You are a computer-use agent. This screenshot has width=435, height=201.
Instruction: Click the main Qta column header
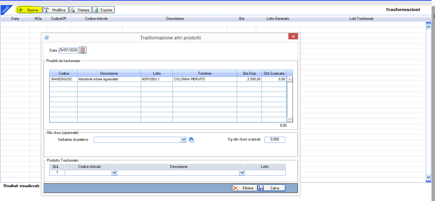tap(241, 19)
